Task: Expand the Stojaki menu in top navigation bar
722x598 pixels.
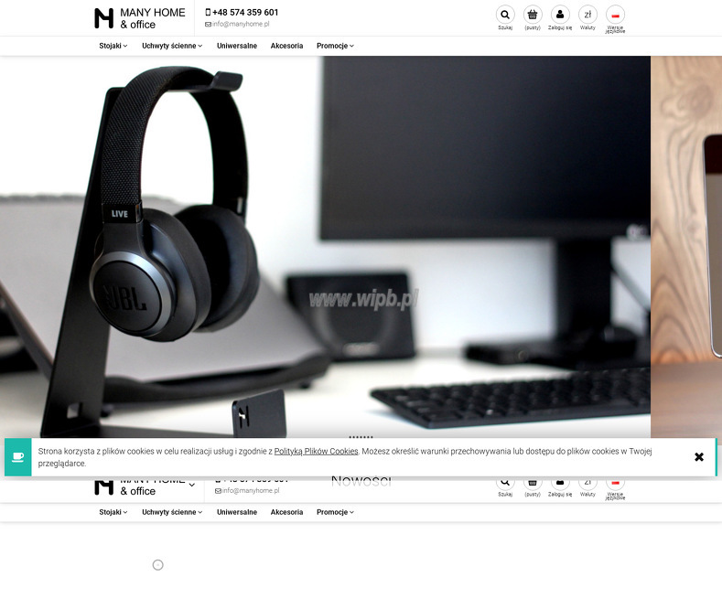Action: [x=113, y=46]
